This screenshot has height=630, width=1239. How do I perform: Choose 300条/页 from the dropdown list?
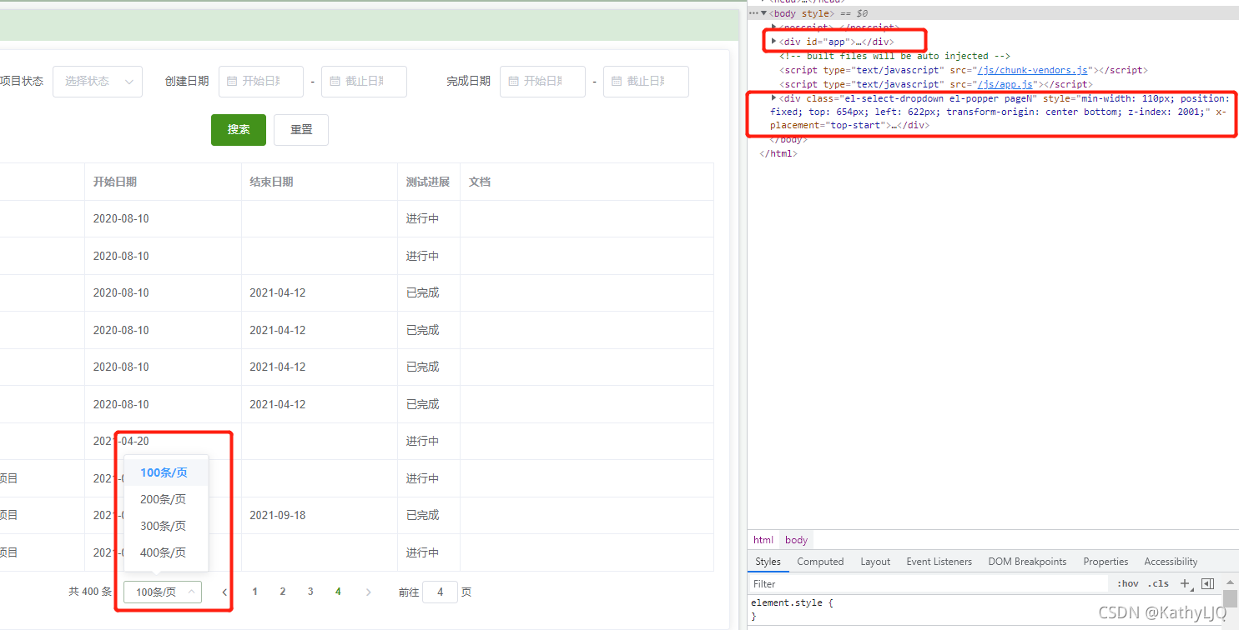coord(166,526)
